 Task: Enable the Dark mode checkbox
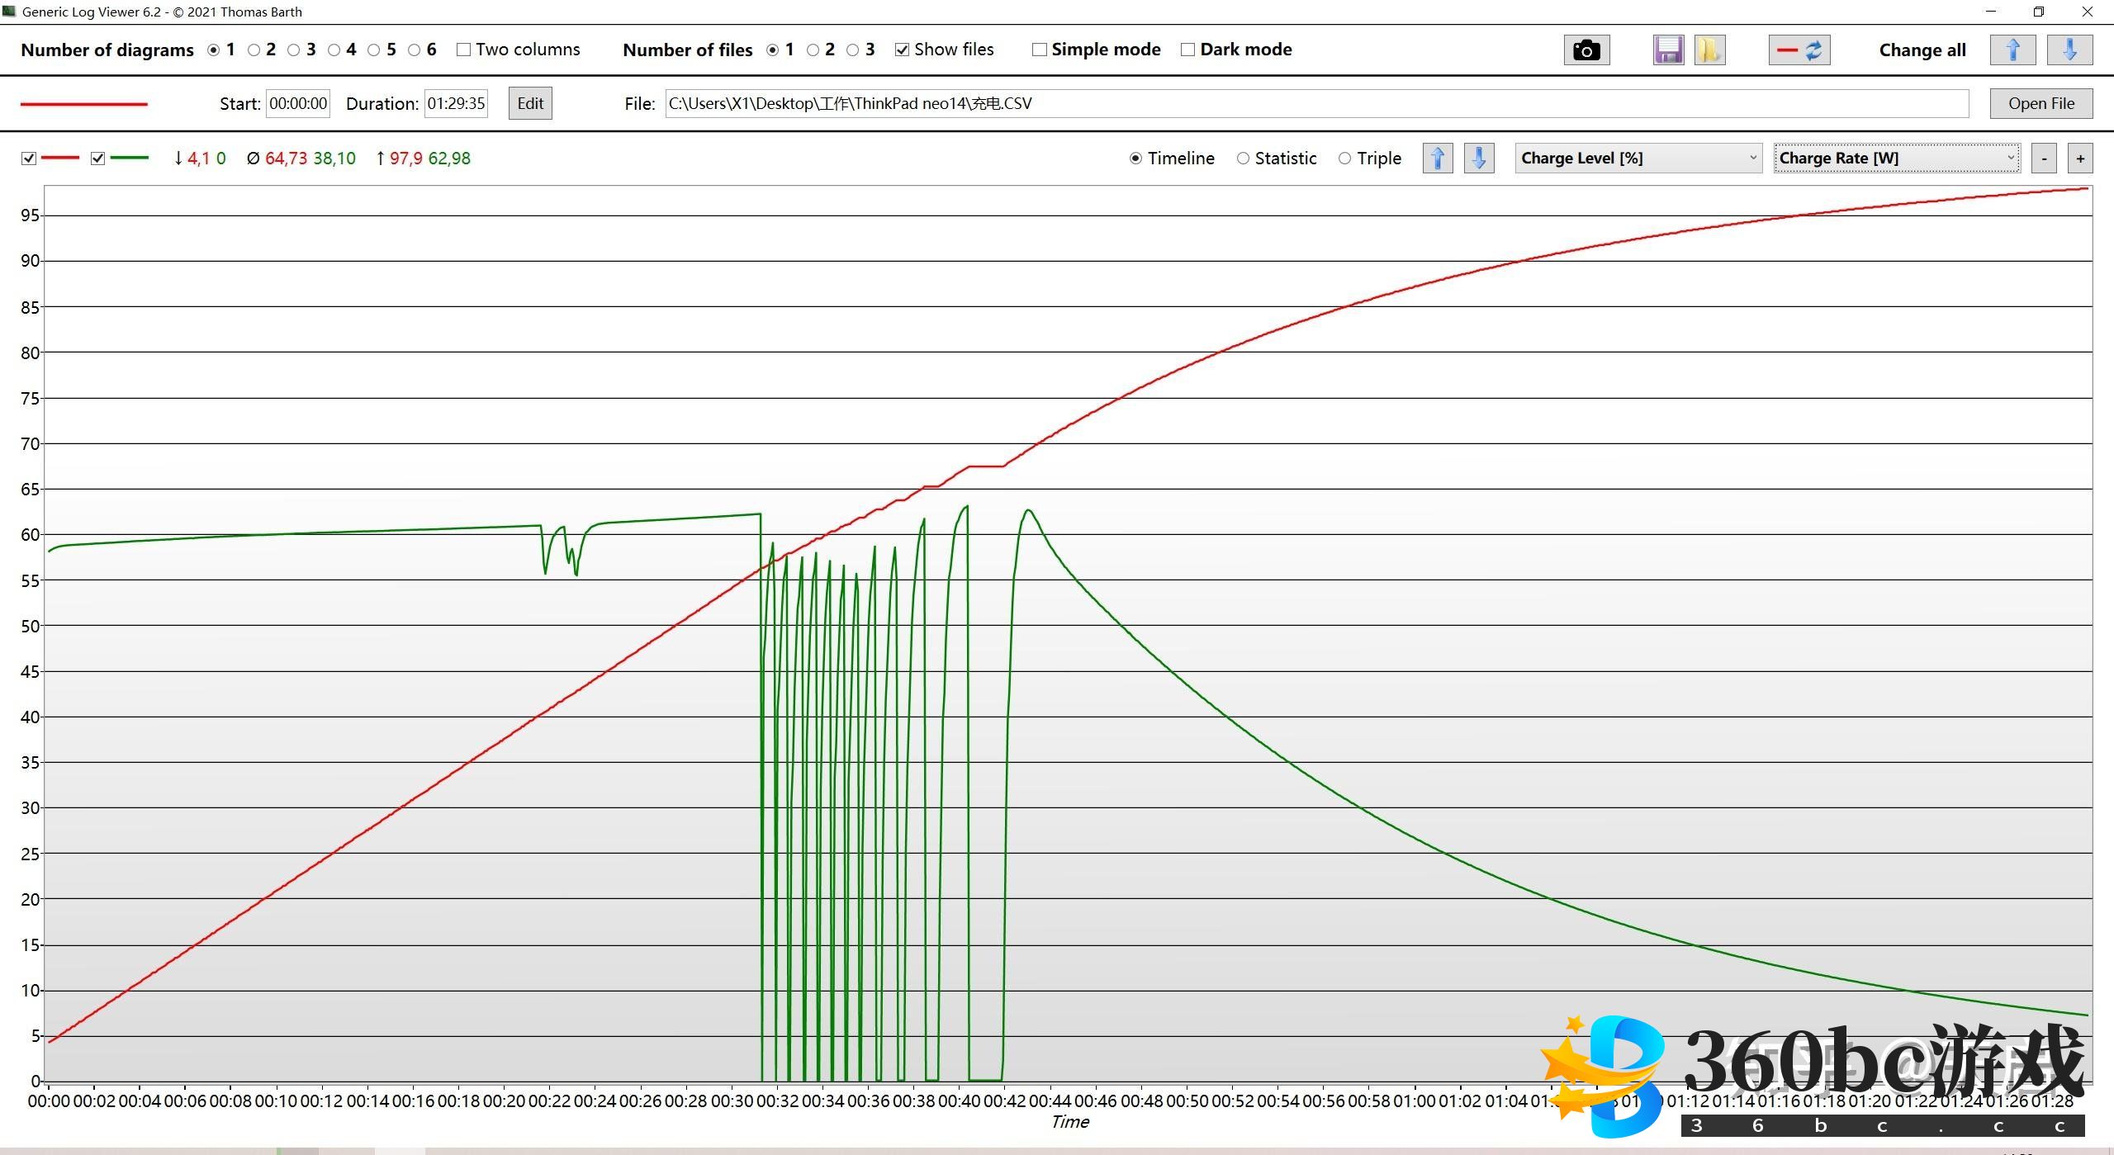[x=1187, y=50]
